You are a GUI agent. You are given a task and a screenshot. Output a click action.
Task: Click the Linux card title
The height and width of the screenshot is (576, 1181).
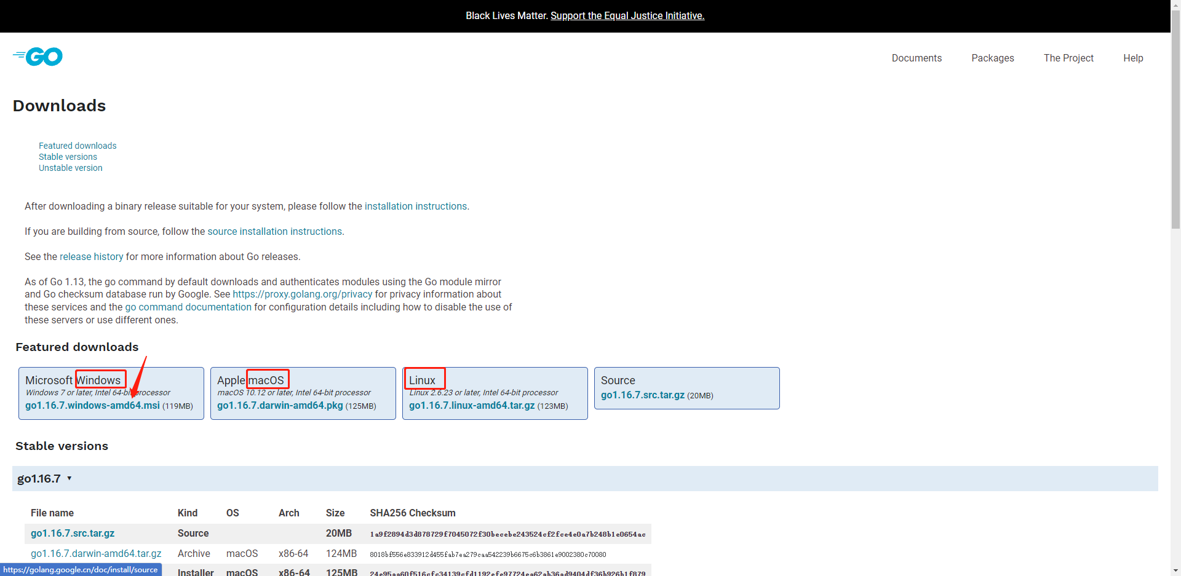[x=422, y=380]
